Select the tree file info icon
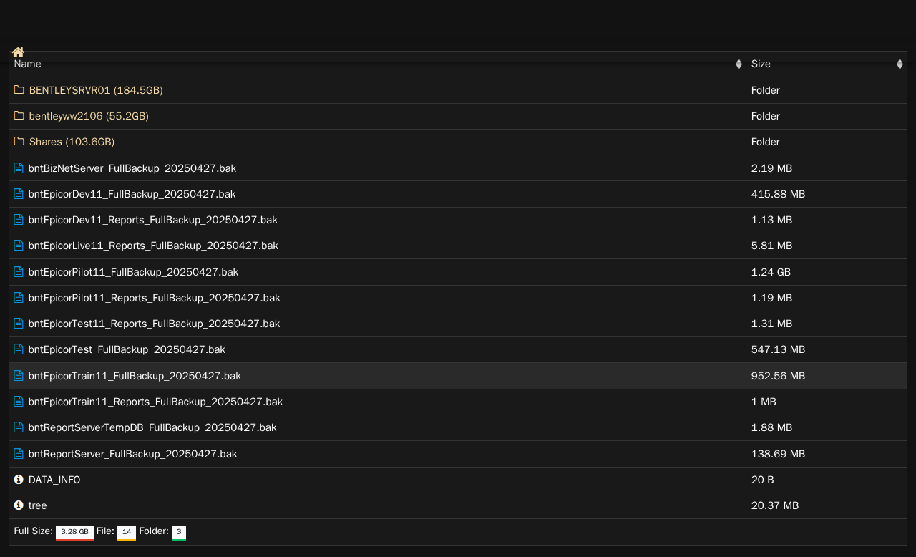The width and height of the screenshot is (916, 557). [x=19, y=505]
